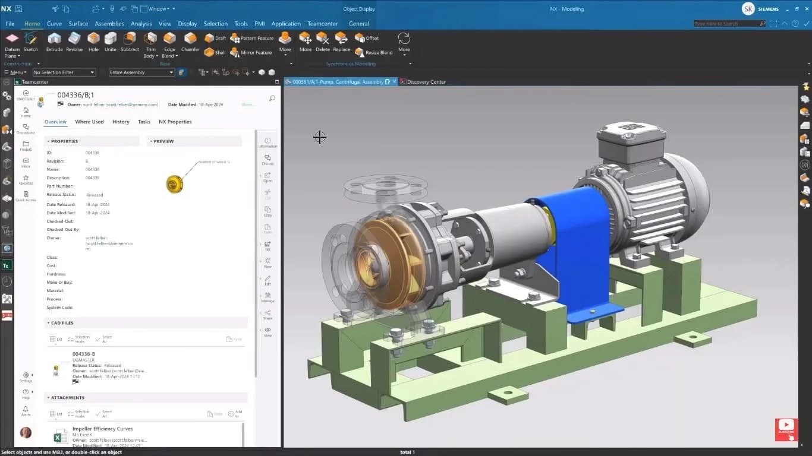This screenshot has width=812, height=456.
Task: Collapse the ATTACHMENTS section
Action: pos(48,398)
